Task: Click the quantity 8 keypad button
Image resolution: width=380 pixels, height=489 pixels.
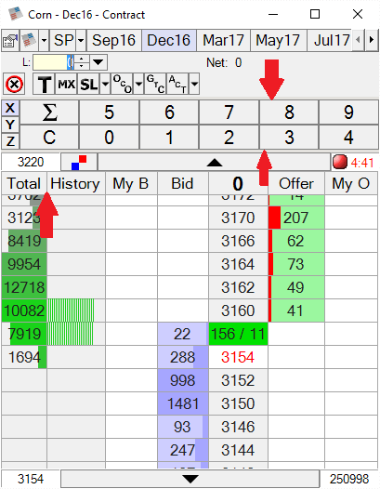Action: pyautogui.click(x=289, y=112)
